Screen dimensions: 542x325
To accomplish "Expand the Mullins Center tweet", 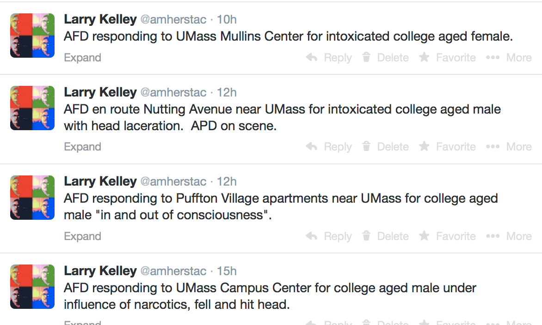I will (82, 58).
